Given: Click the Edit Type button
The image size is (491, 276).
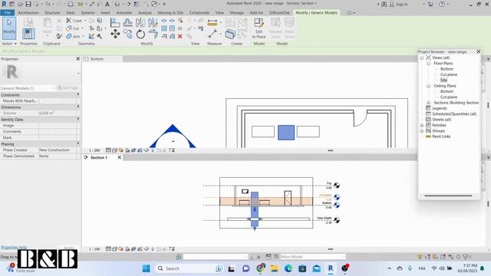Looking at the screenshot, I should (68, 88).
